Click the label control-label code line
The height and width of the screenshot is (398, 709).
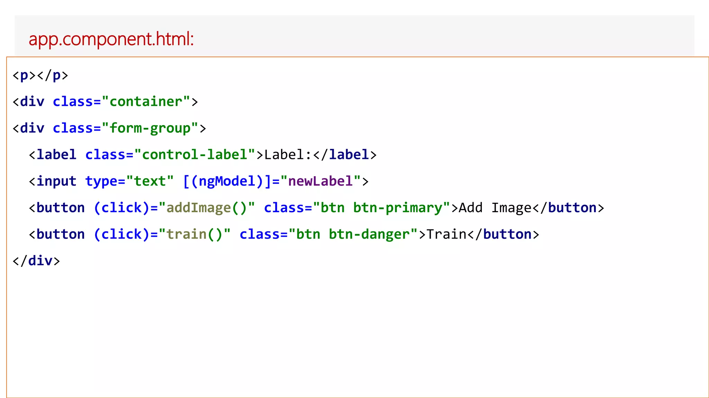coord(203,155)
